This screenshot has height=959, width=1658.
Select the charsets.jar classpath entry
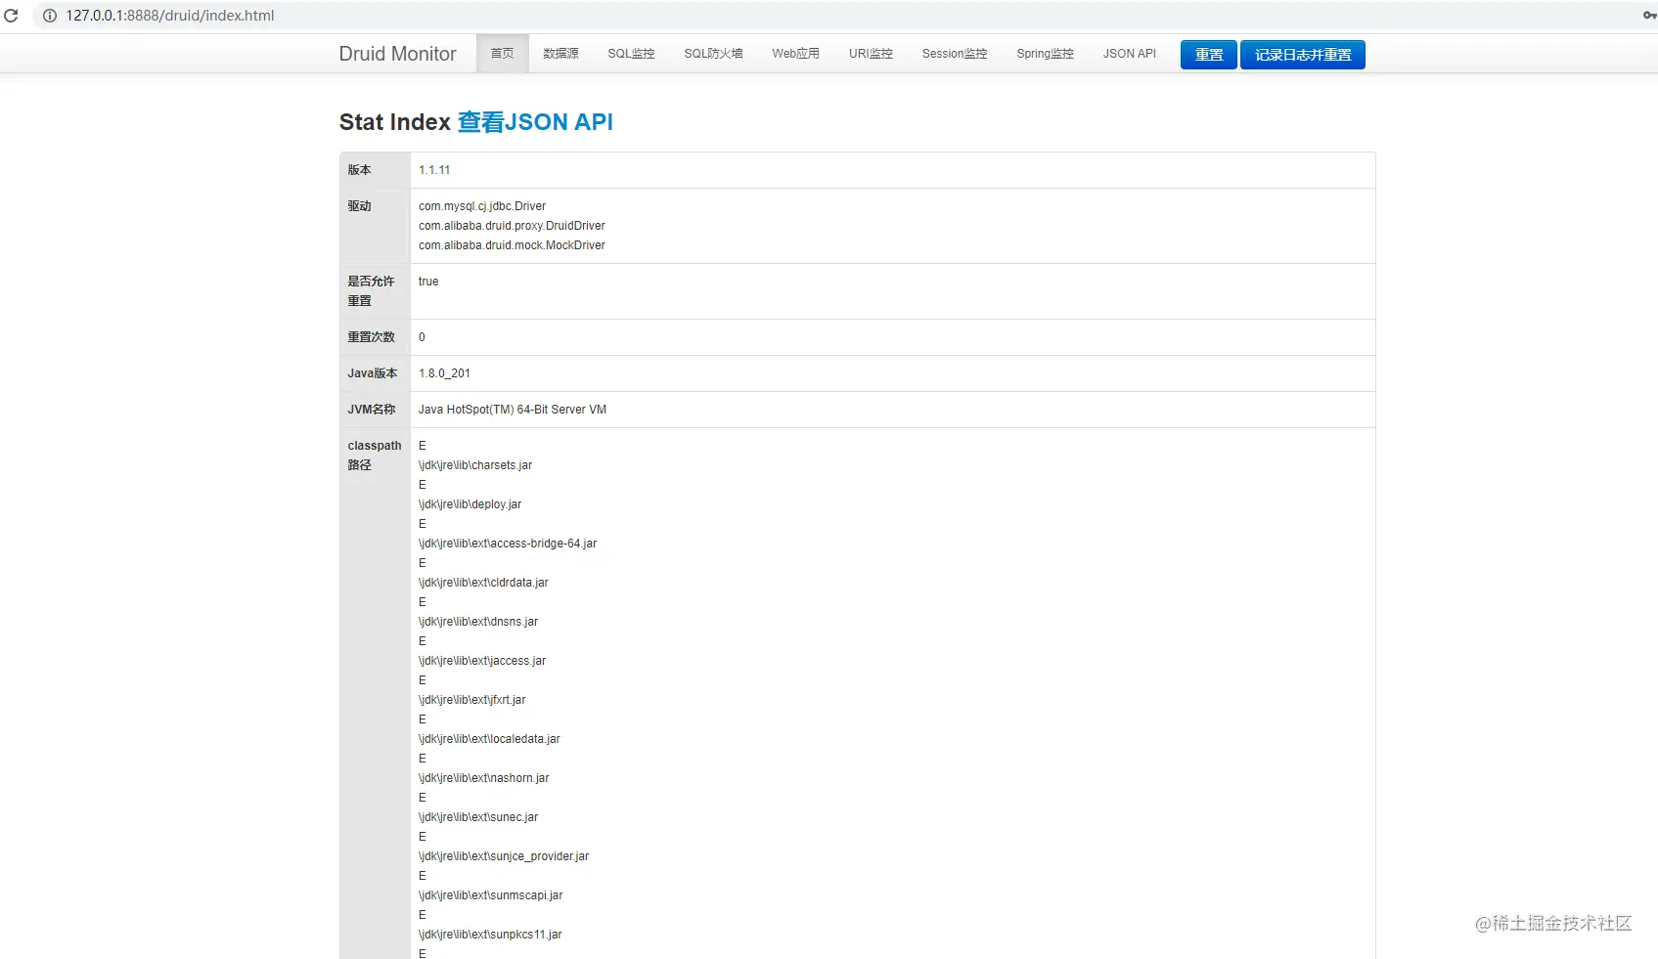[x=475, y=465]
